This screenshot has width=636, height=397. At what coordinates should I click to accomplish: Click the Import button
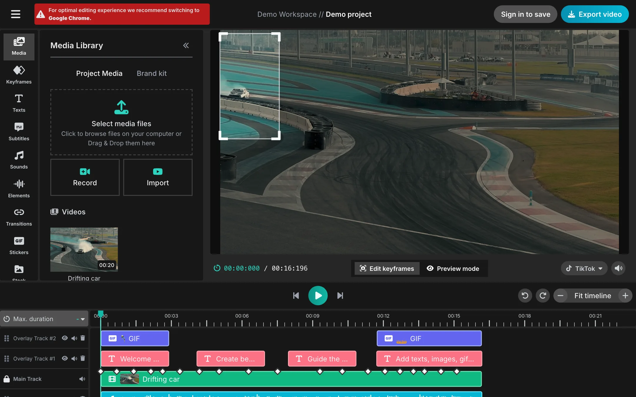click(x=158, y=177)
